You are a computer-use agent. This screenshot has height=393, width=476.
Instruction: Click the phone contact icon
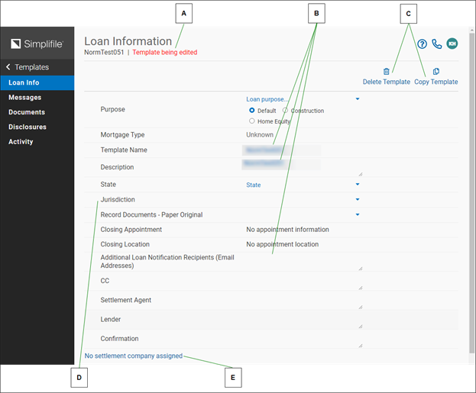[437, 44]
